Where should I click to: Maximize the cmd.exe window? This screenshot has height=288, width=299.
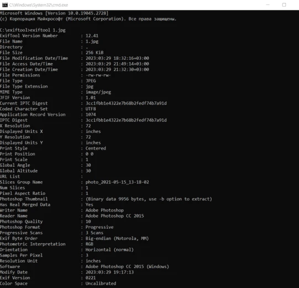pos(284,5)
